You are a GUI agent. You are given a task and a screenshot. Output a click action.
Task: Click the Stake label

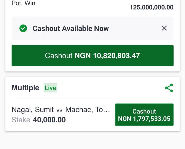21,120
